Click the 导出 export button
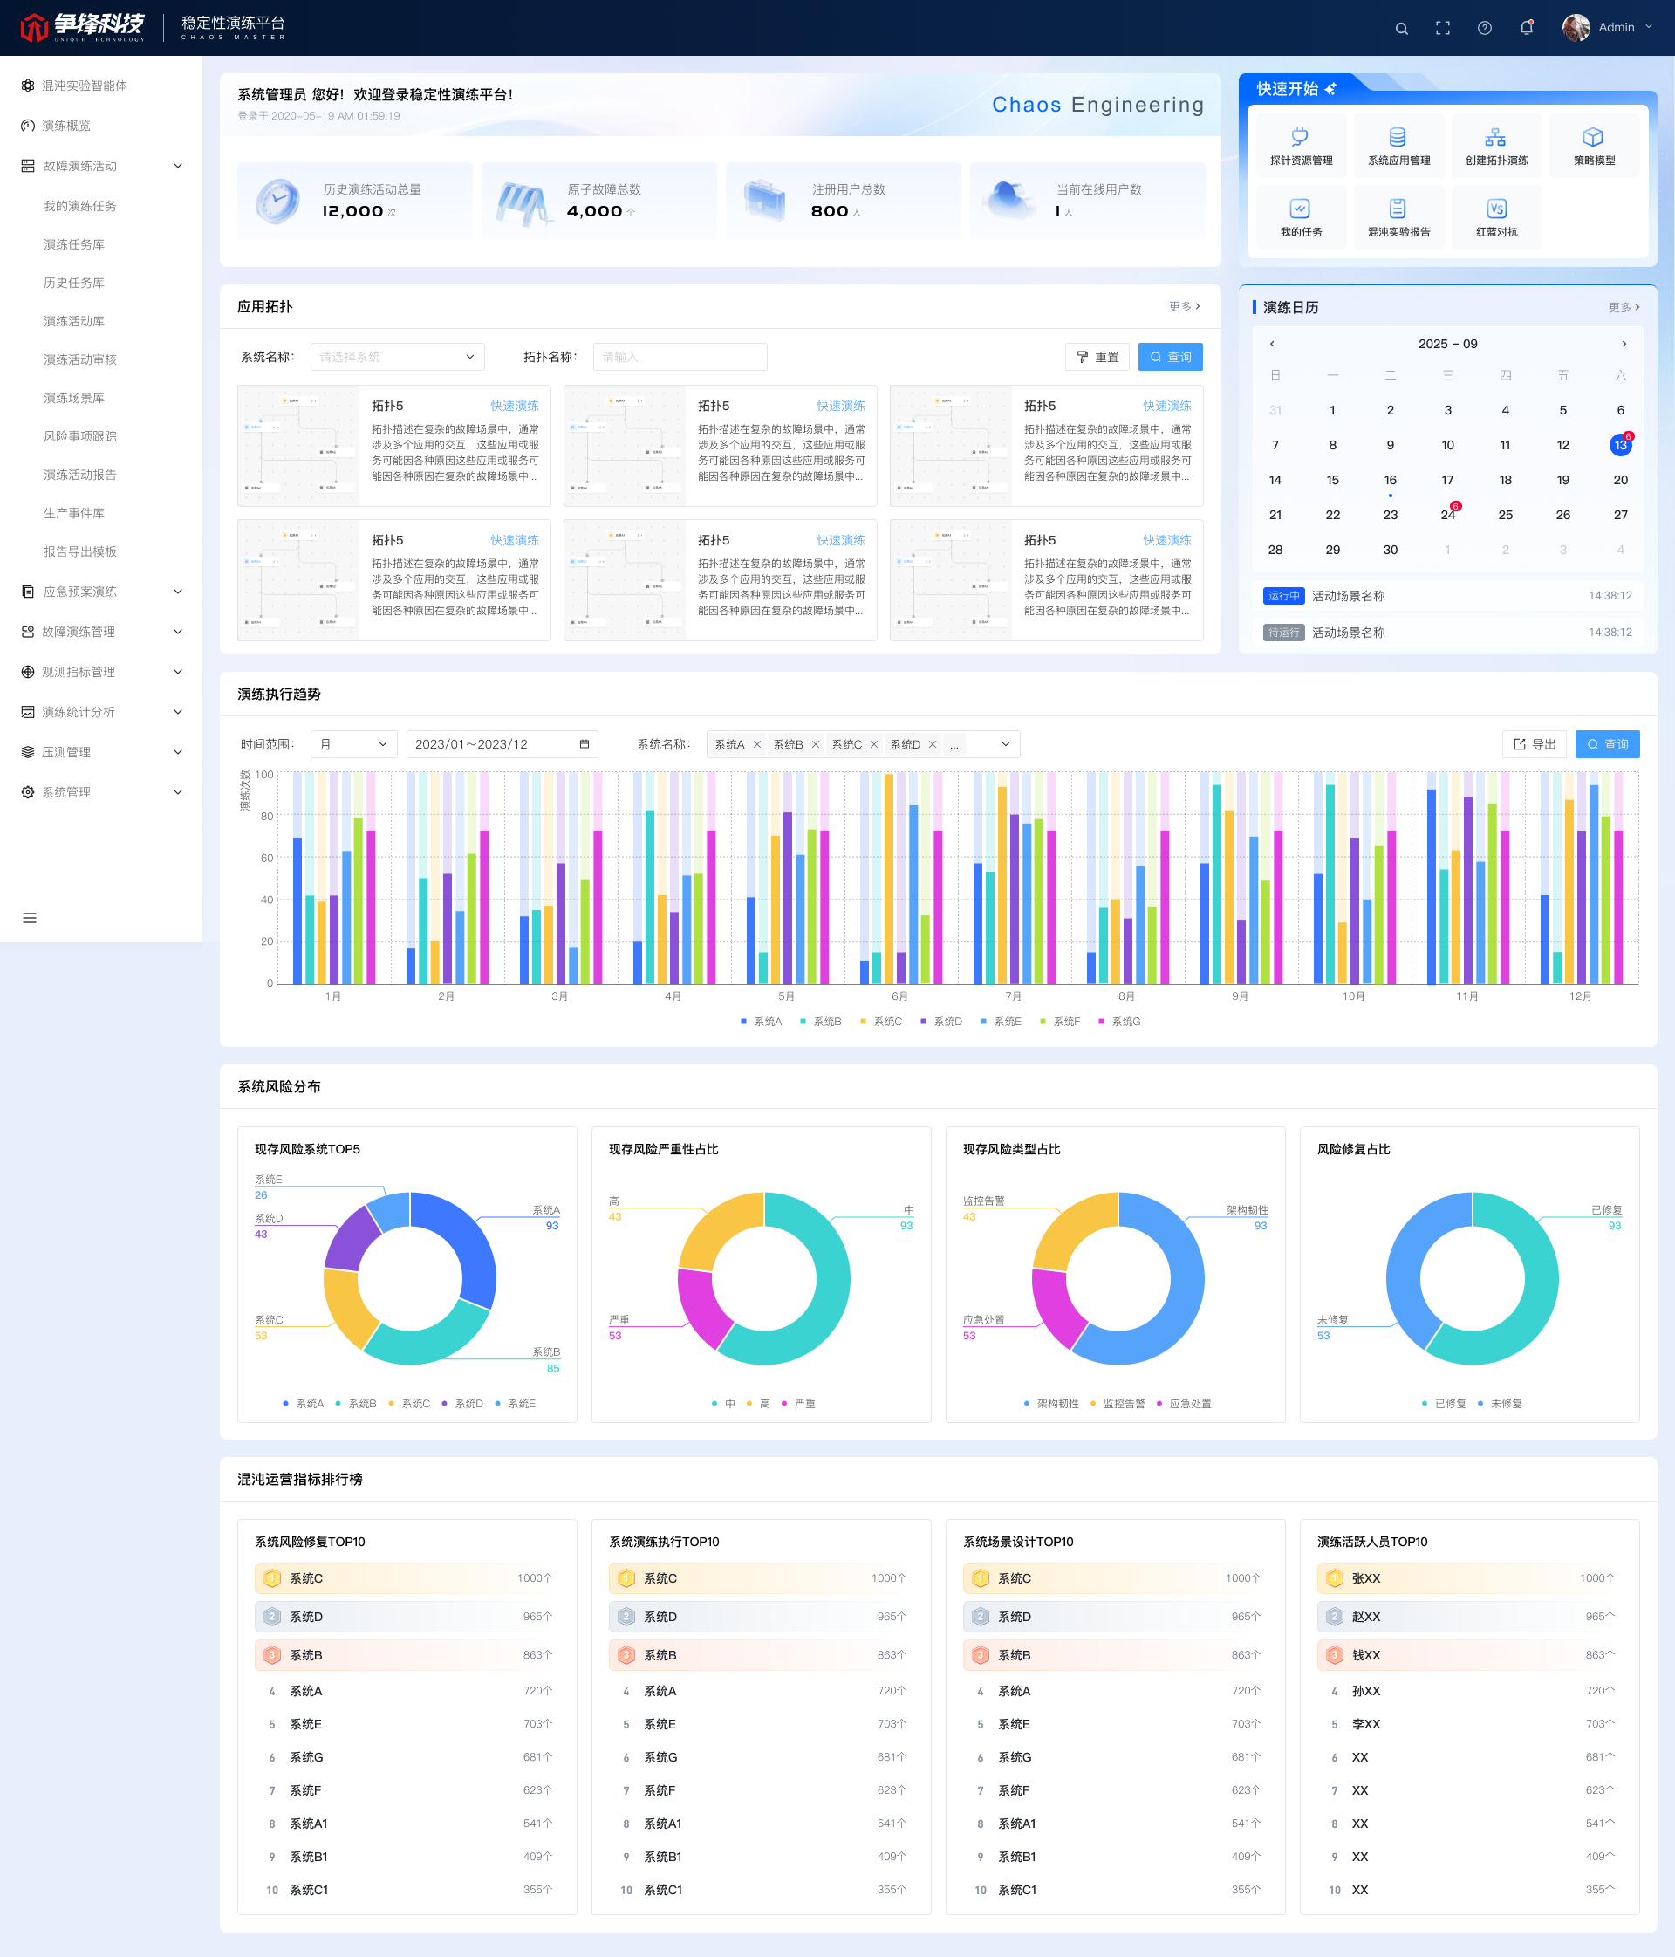The width and height of the screenshot is (1675, 1957). pos(1535,744)
